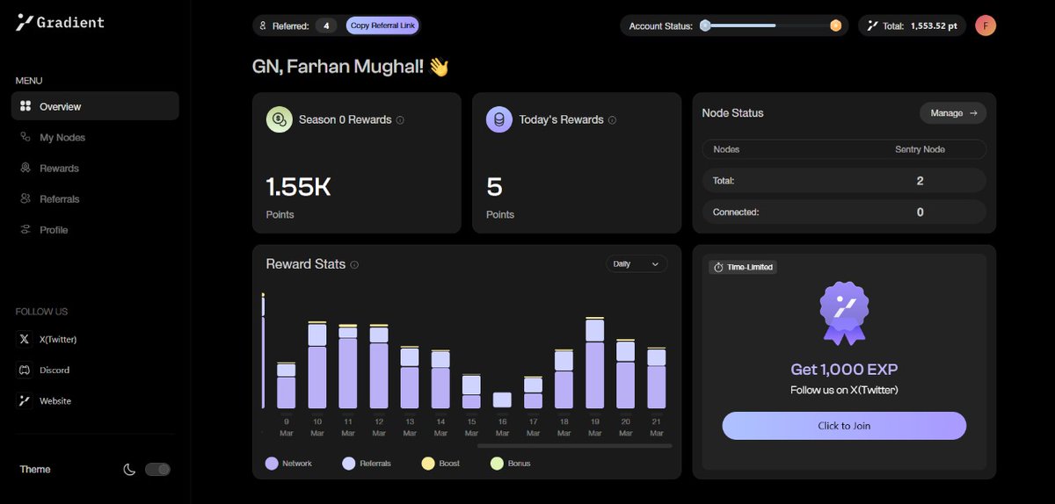Click the Total points Gradient icon
Screen dimensions: 1055x504
872,25
